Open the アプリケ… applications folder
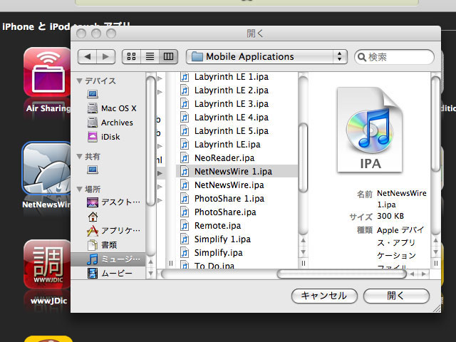 pyautogui.click(x=113, y=231)
